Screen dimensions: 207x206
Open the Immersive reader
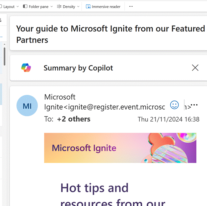pos(103,7)
